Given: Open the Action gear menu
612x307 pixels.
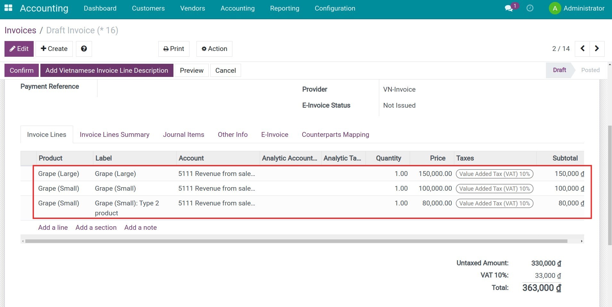Looking at the screenshot, I should pyautogui.click(x=214, y=49).
